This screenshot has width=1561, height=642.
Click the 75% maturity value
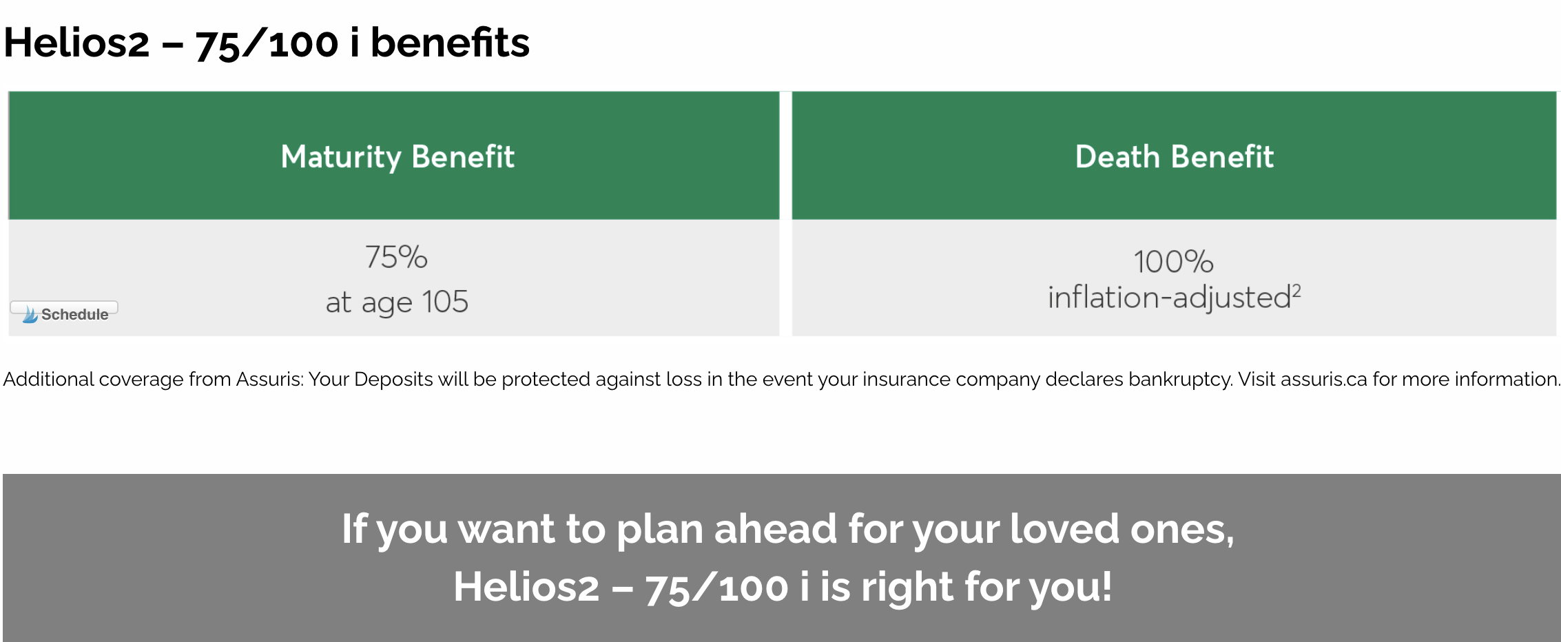(396, 257)
